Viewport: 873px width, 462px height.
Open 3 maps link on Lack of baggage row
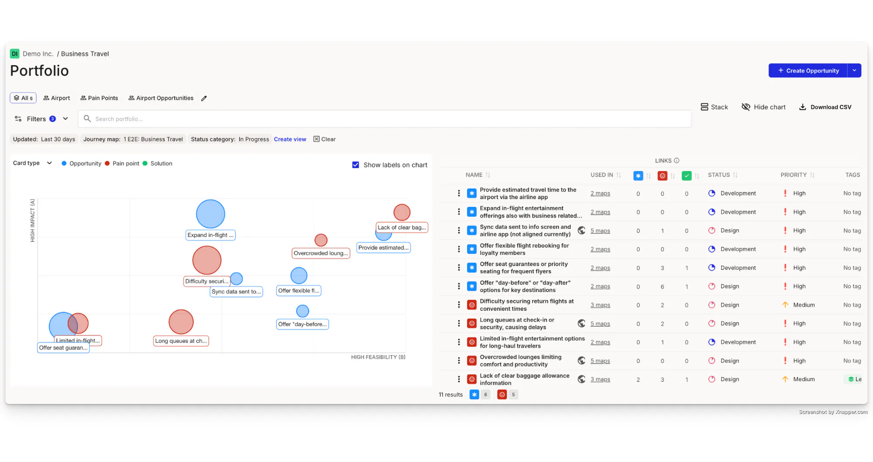(x=600, y=379)
